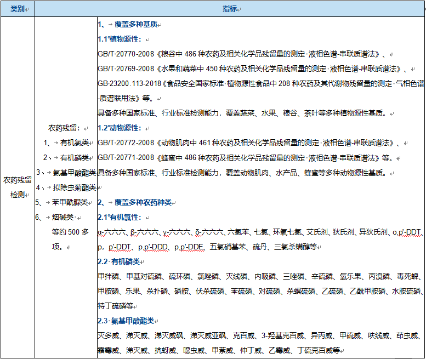Click the GB/T 20769-2008 standard line
This screenshot has width=426, height=359.
[x=252, y=69]
